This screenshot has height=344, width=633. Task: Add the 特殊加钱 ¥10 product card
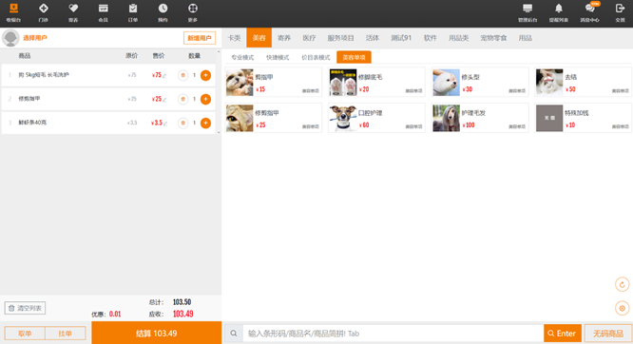pyautogui.click(x=583, y=118)
